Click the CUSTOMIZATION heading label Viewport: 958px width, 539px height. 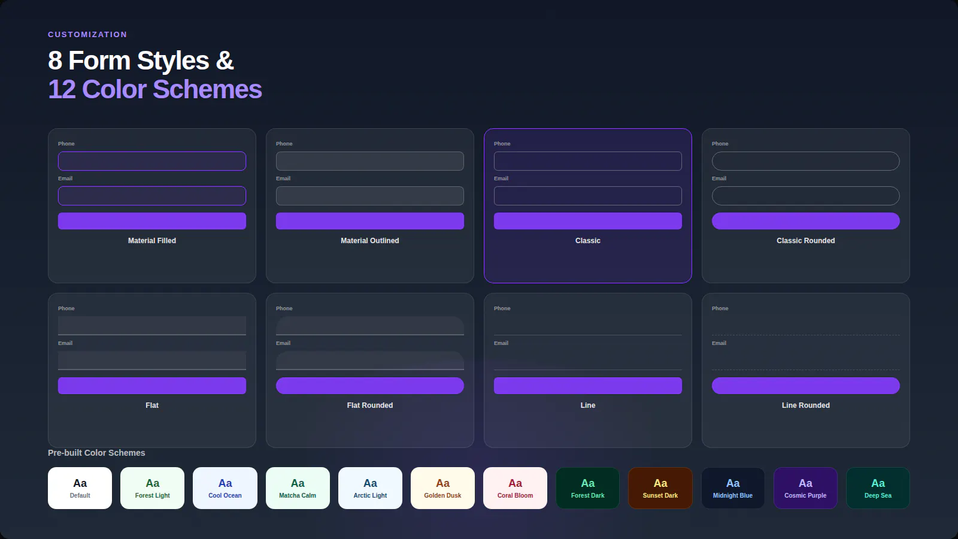coord(87,35)
